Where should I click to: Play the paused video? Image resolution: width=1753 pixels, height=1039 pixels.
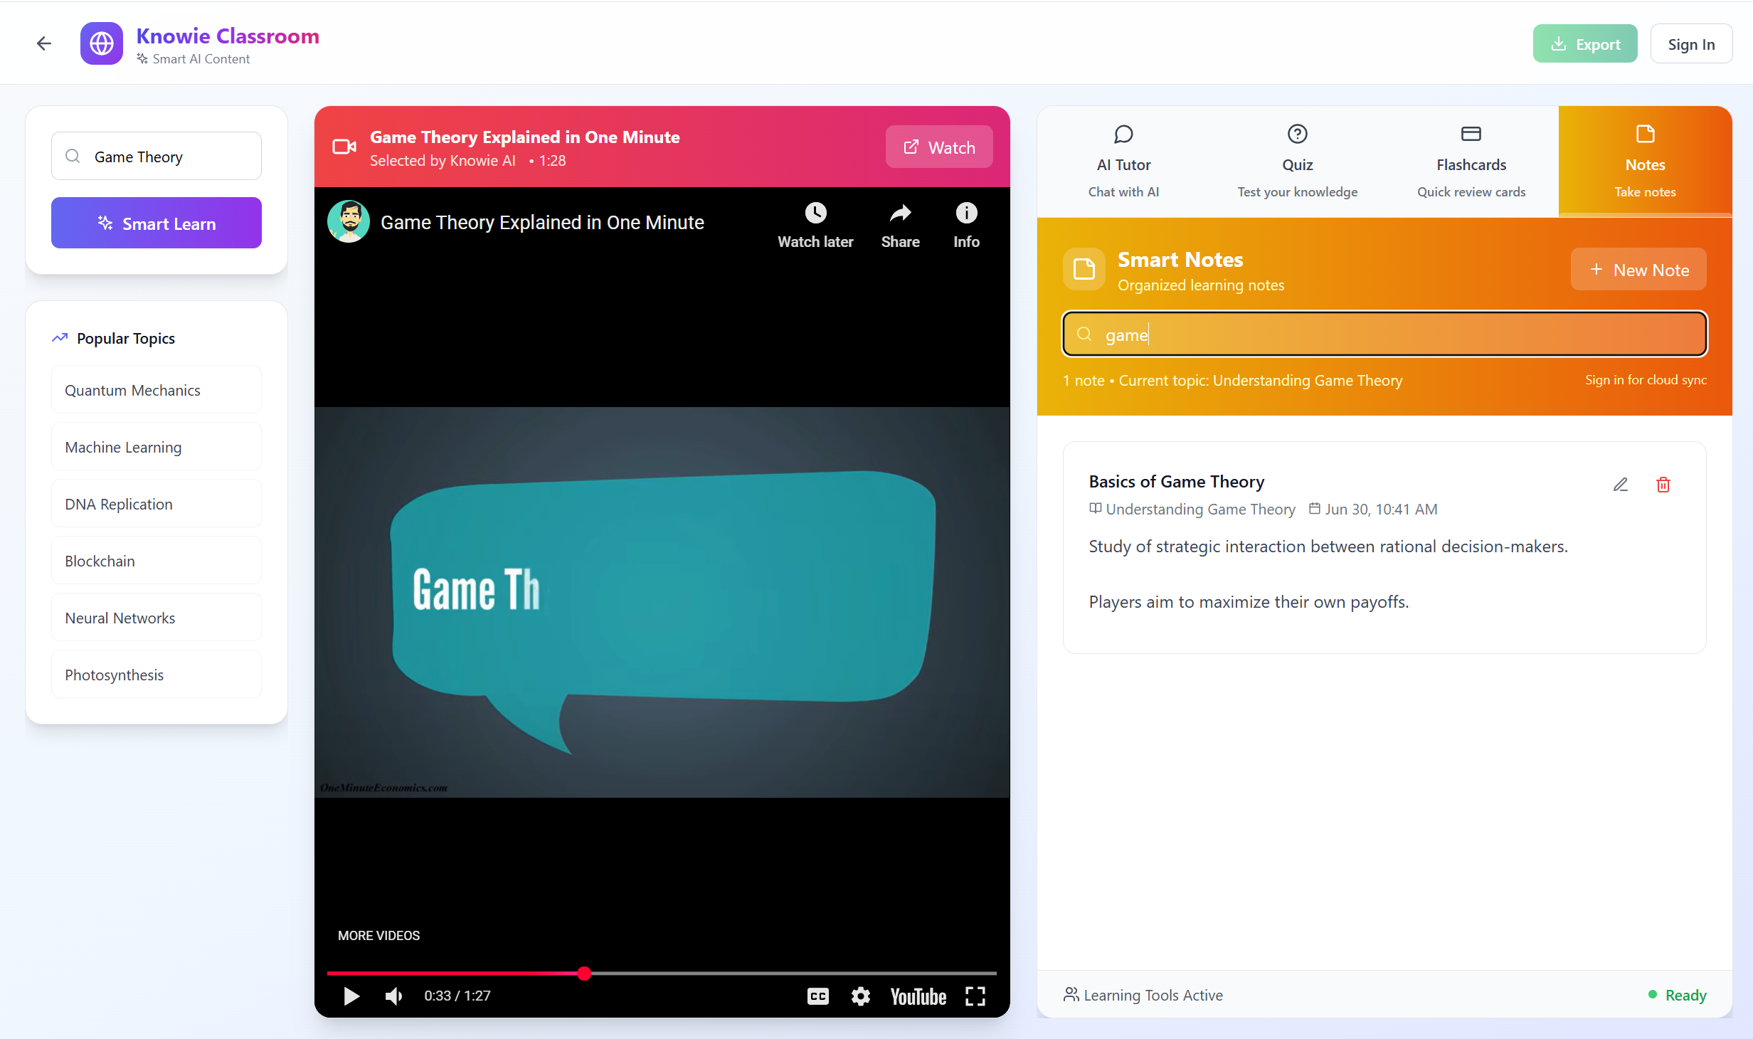click(x=351, y=996)
